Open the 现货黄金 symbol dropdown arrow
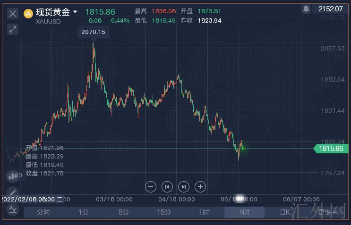 click(75, 12)
